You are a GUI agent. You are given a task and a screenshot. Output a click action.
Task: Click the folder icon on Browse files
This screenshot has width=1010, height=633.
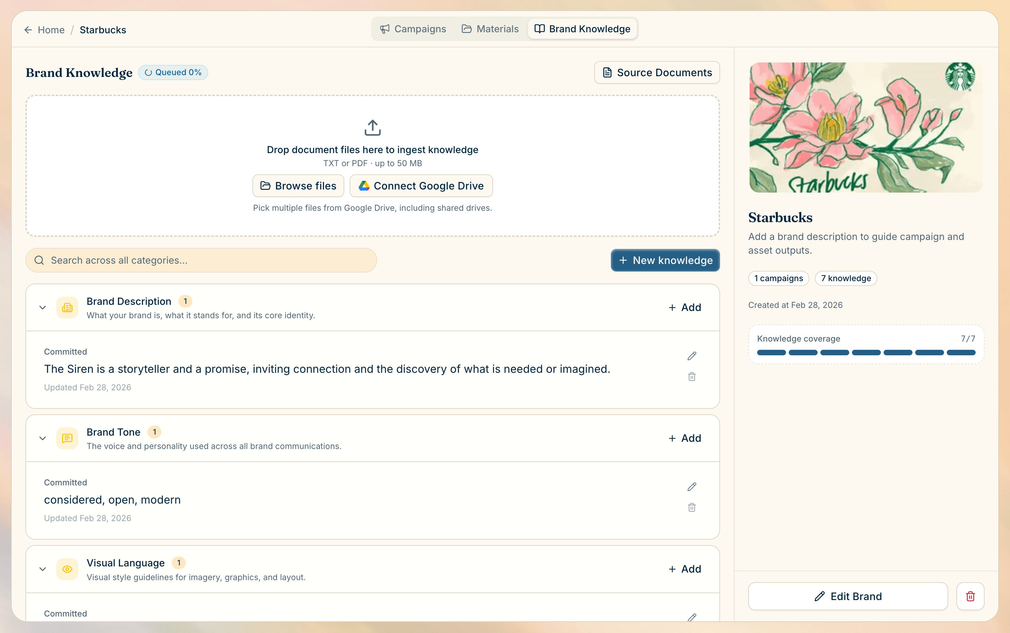point(265,185)
